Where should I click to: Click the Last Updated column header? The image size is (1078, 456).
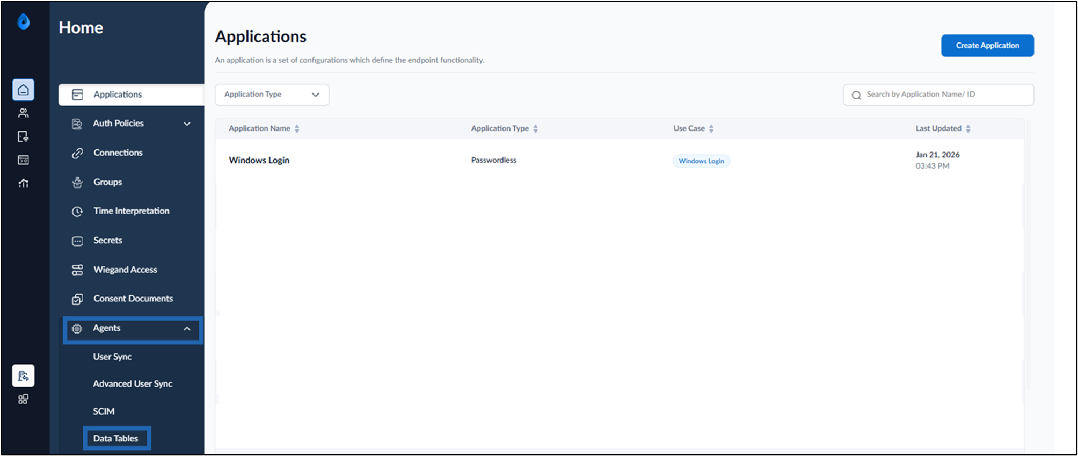pos(938,128)
